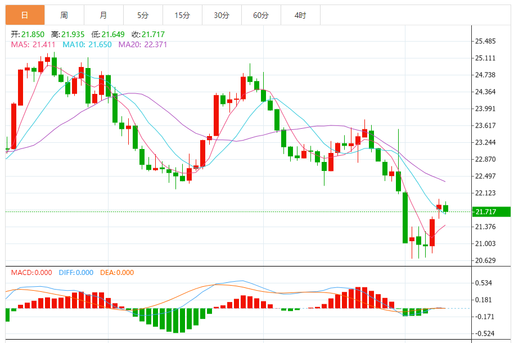The height and width of the screenshot is (343, 514).
Task: Click the 23.244 price axis label
Action: click(485, 143)
